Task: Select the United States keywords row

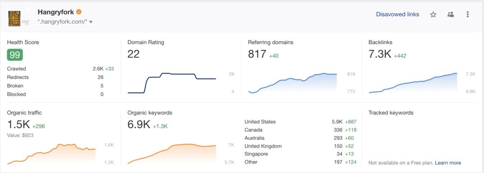Action: coord(300,122)
